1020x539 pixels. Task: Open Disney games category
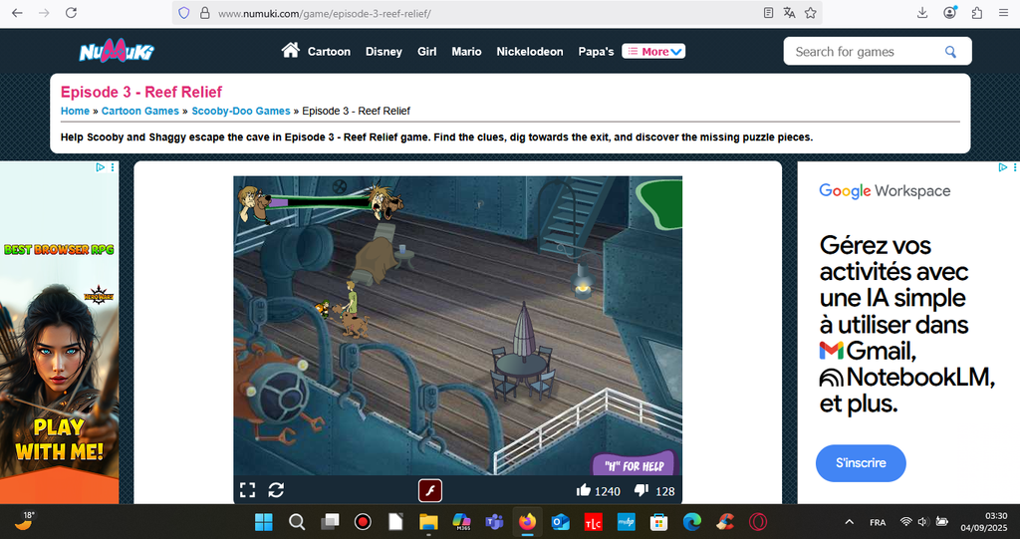pos(383,52)
